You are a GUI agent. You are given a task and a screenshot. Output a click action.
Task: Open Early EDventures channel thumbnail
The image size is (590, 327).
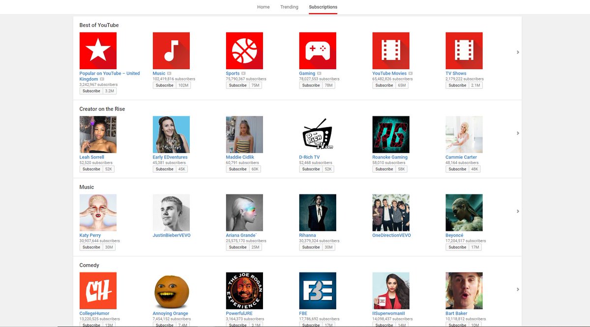pyautogui.click(x=171, y=135)
